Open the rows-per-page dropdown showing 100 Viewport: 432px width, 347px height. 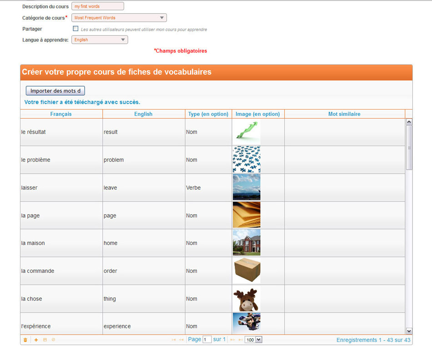(x=253, y=340)
